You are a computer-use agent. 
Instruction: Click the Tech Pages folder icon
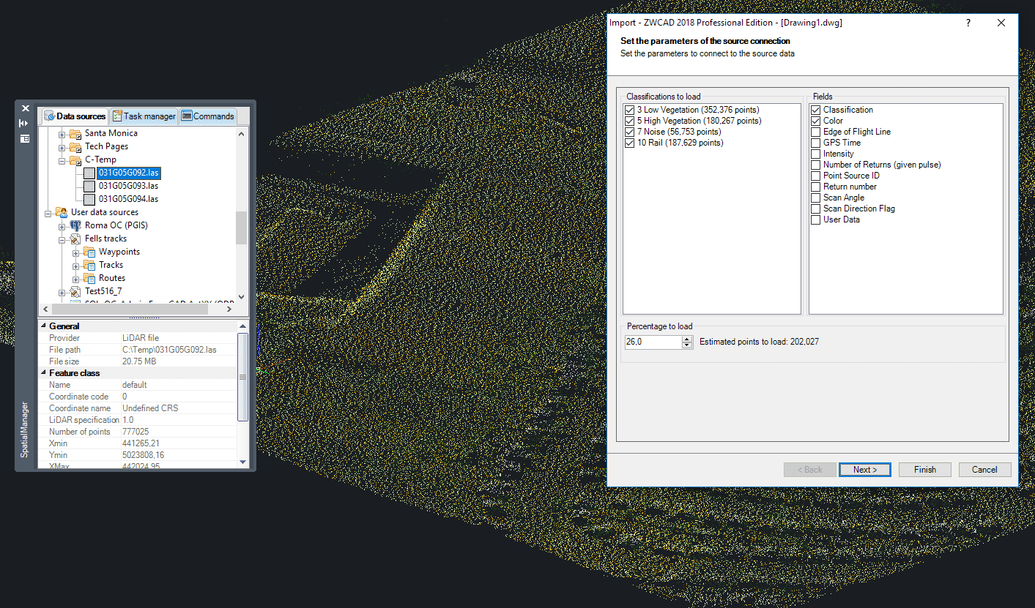pos(76,147)
